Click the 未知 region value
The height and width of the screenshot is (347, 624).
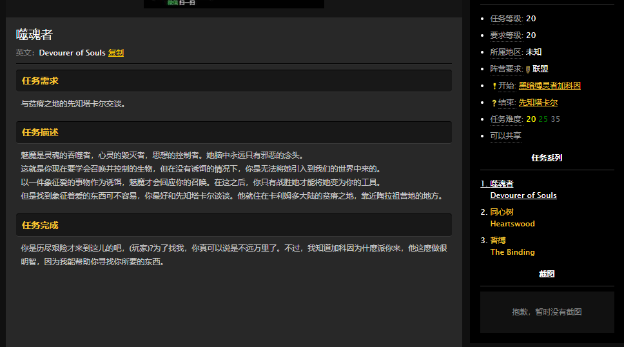(534, 52)
